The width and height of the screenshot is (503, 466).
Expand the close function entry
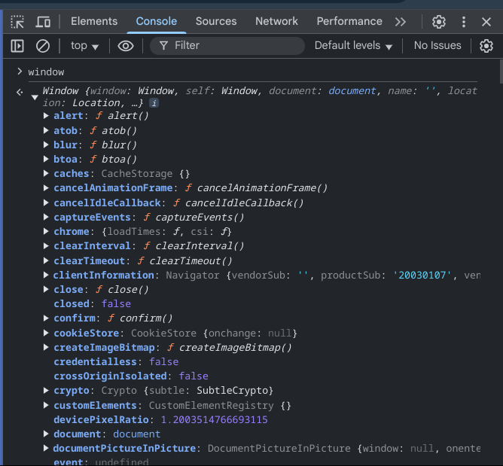point(46,289)
